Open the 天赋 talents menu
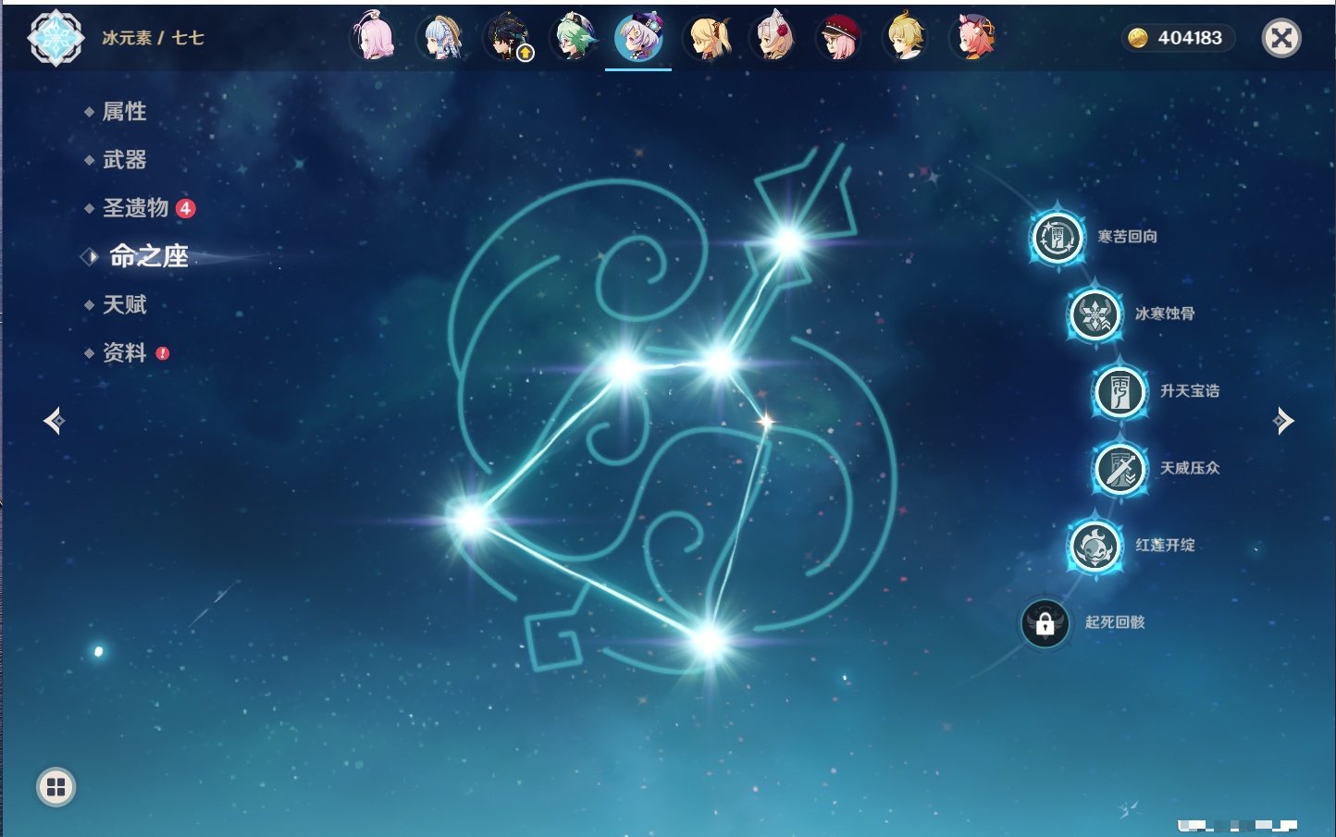1336x837 pixels. point(123,304)
